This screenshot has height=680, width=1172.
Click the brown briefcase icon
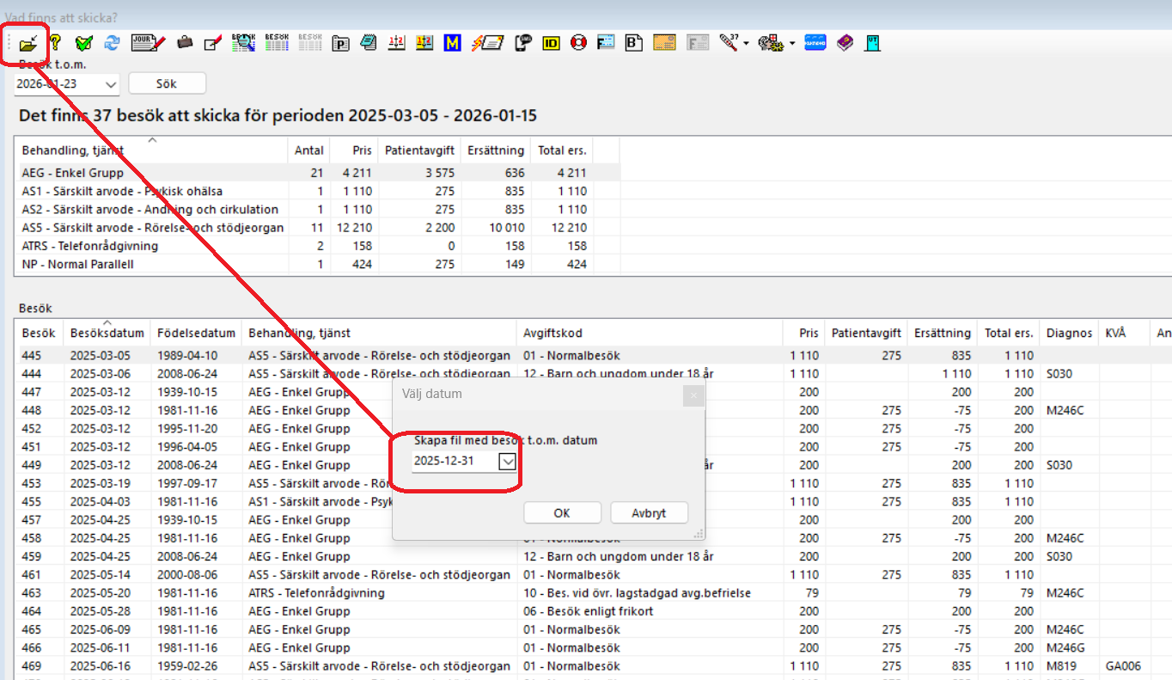185,42
